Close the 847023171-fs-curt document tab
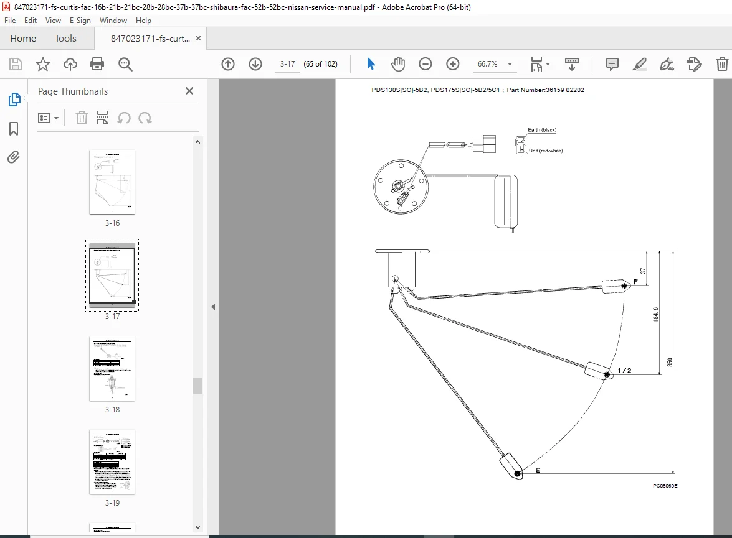Screen dimensions: 732x538 [198, 38]
